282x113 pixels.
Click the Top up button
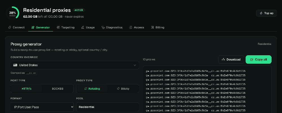tap(266, 13)
